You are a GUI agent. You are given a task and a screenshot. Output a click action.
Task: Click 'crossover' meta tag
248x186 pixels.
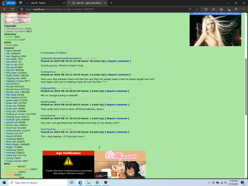click(11, 172)
